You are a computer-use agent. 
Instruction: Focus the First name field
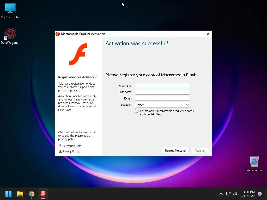click(x=162, y=85)
